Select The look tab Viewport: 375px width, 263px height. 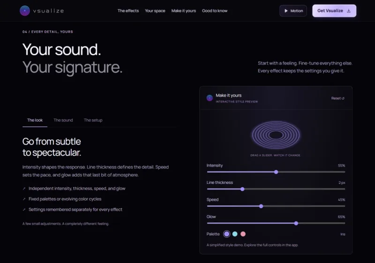(35, 120)
